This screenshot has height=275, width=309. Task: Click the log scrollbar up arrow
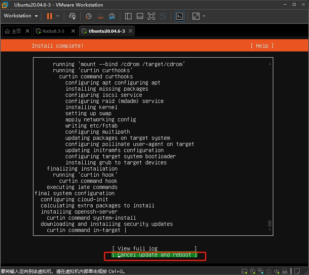pos(269,64)
